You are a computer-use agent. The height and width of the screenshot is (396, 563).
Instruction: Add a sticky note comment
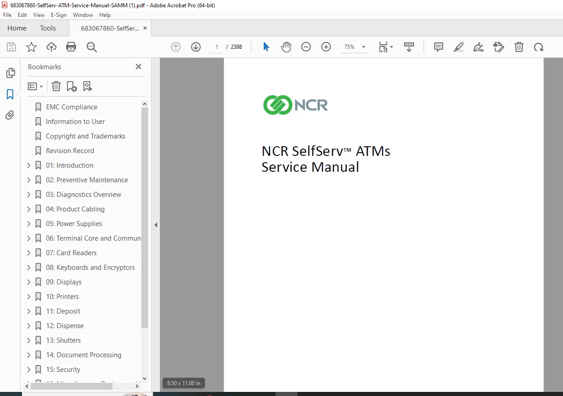click(x=439, y=47)
